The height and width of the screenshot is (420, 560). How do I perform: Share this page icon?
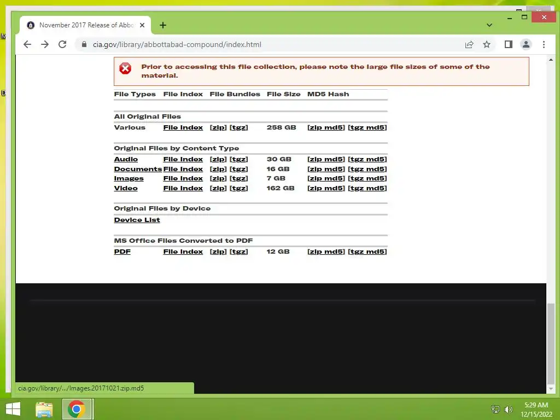(x=469, y=45)
